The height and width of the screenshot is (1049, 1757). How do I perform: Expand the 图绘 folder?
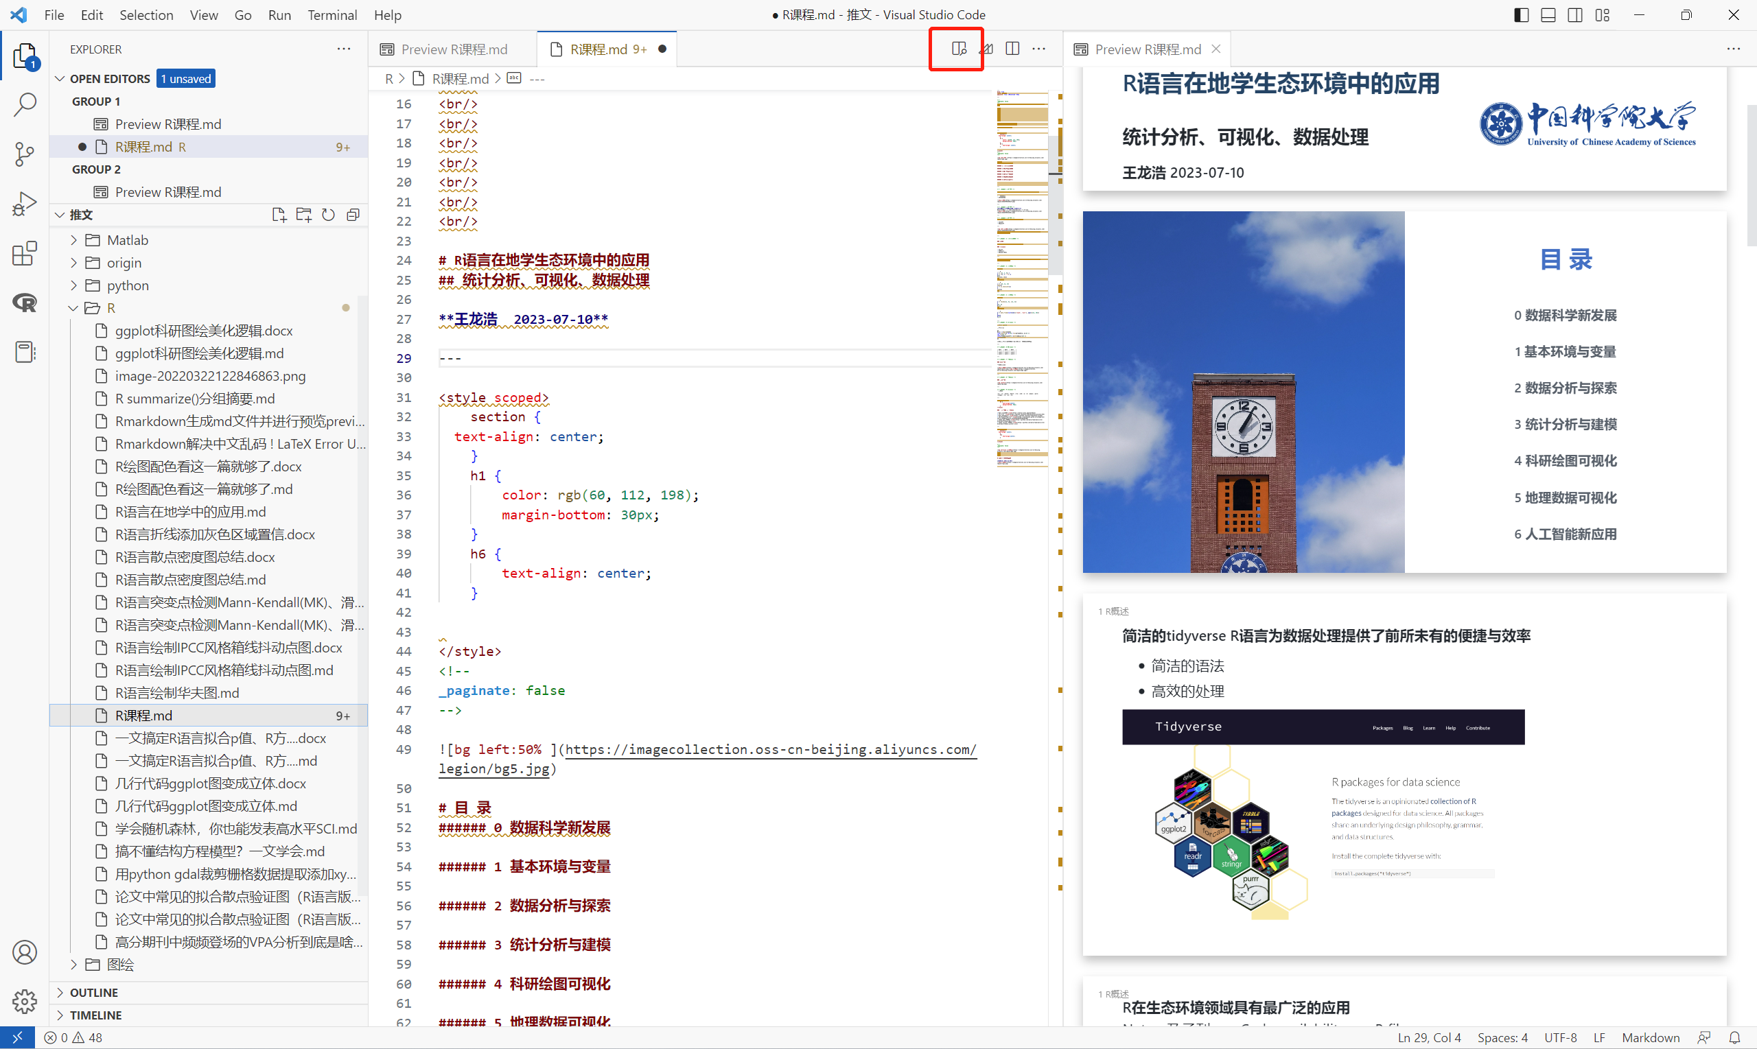pyautogui.click(x=73, y=965)
